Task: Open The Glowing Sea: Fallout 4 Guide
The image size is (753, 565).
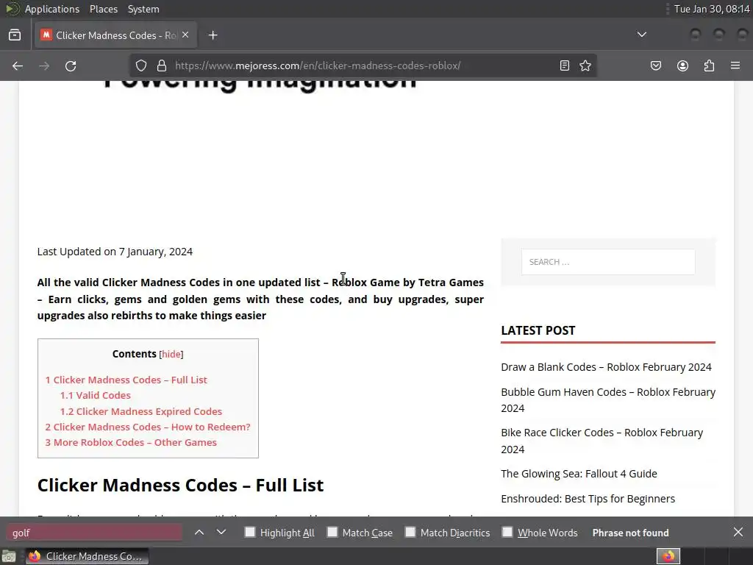Action: 579,474
